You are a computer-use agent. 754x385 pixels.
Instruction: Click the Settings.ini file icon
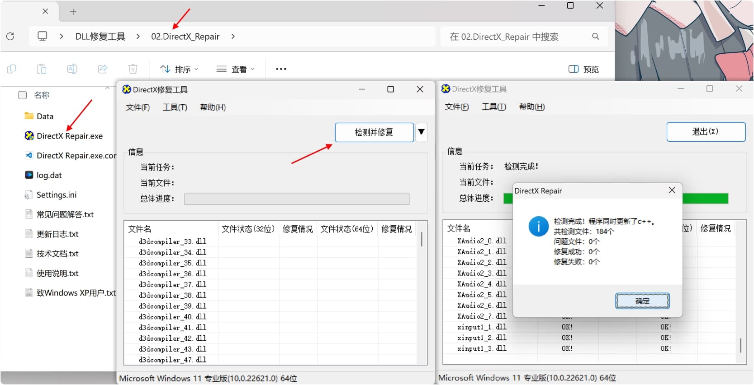click(29, 195)
